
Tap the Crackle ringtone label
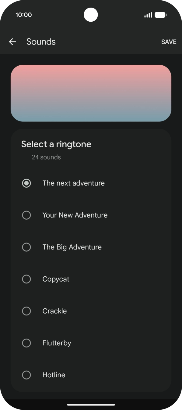coord(54,311)
